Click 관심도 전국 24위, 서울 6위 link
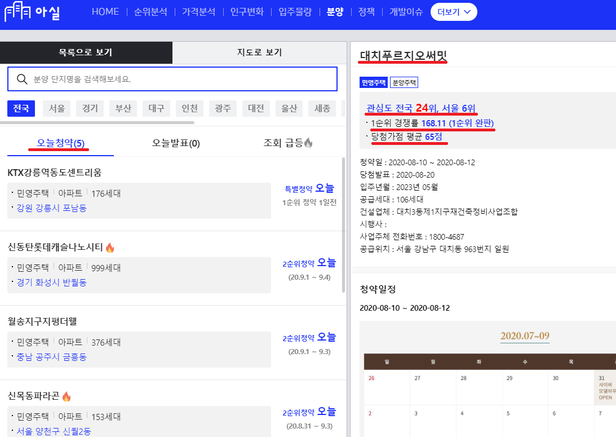The width and height of the screenshot is (616, 437). coord(421,108)
